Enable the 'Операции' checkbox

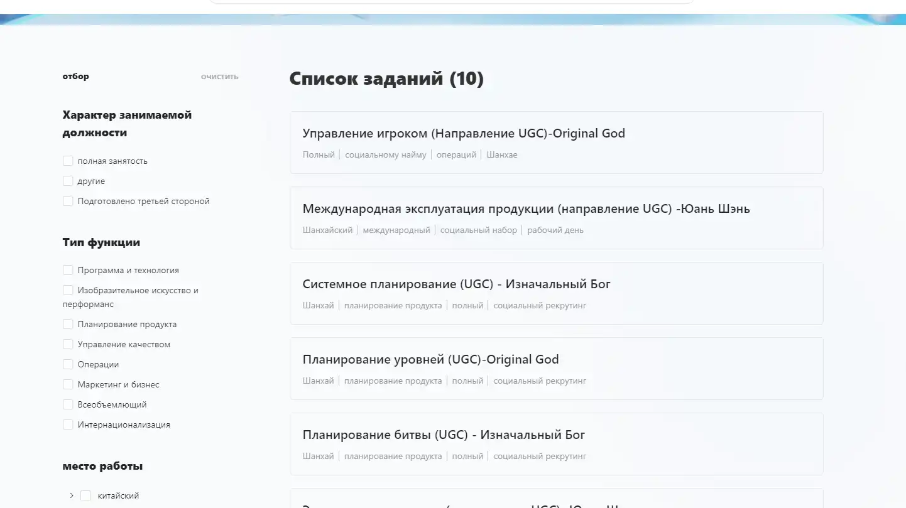68,365
